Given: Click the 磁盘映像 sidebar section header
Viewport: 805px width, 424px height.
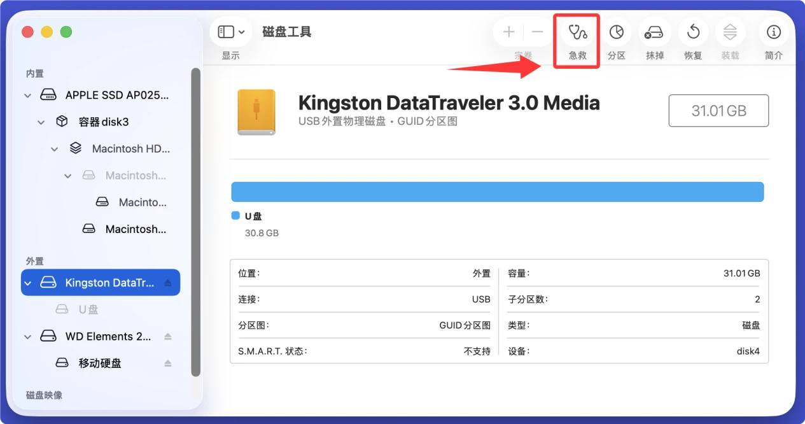Looking at the screenshot, I should click(44, 395).
